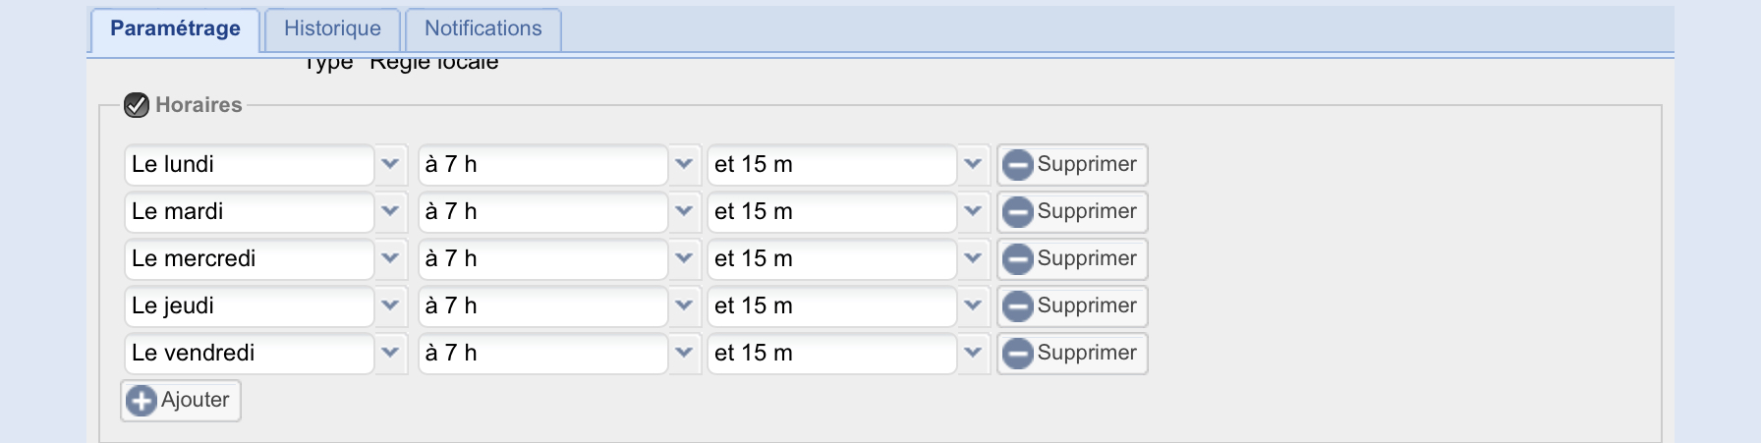Click the minus icon for the vendredi row
This screenshot has width=1761, height=443.
coord(1018,354)
